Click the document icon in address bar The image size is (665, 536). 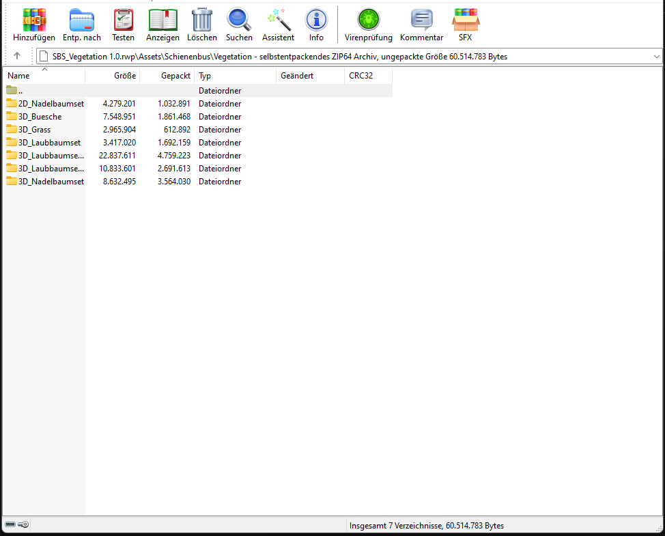coord(44,57)
